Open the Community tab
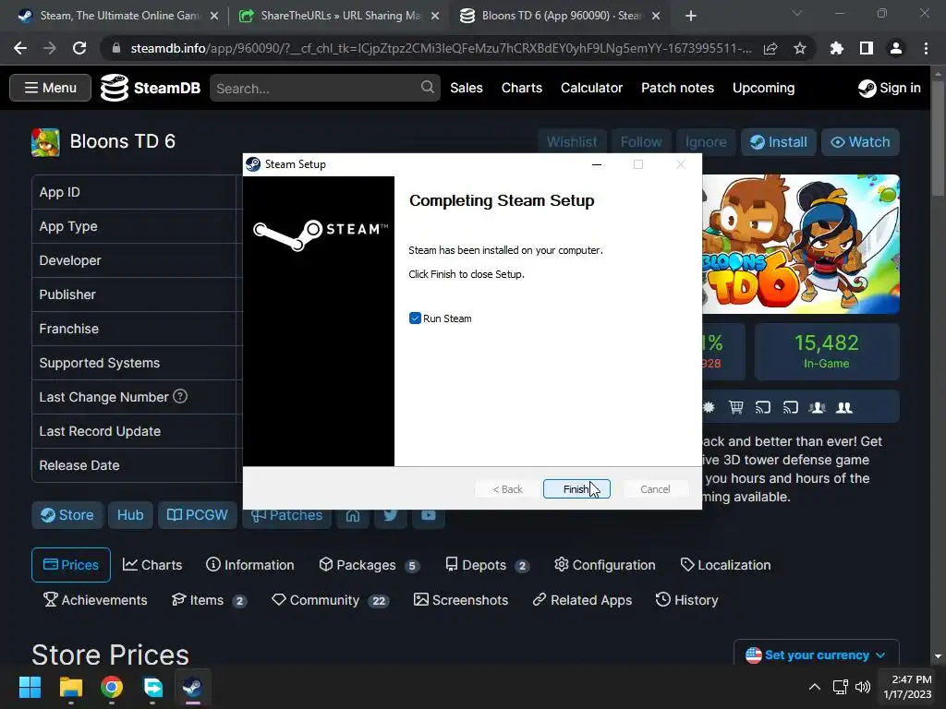The image size is (946, 709). 330,600
